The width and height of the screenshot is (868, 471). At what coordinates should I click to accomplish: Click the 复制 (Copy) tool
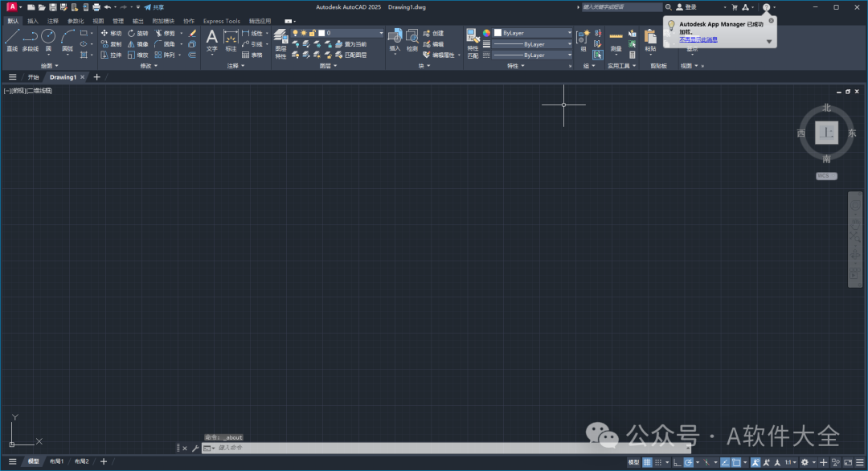pos(111,44)
